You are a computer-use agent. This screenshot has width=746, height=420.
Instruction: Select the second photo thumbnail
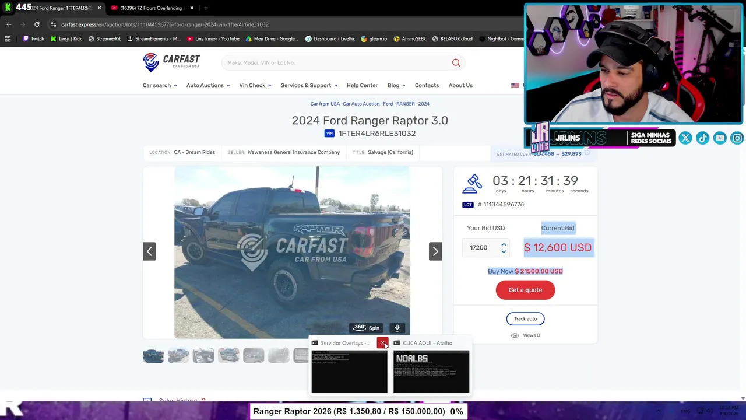[x=178, y=355]
